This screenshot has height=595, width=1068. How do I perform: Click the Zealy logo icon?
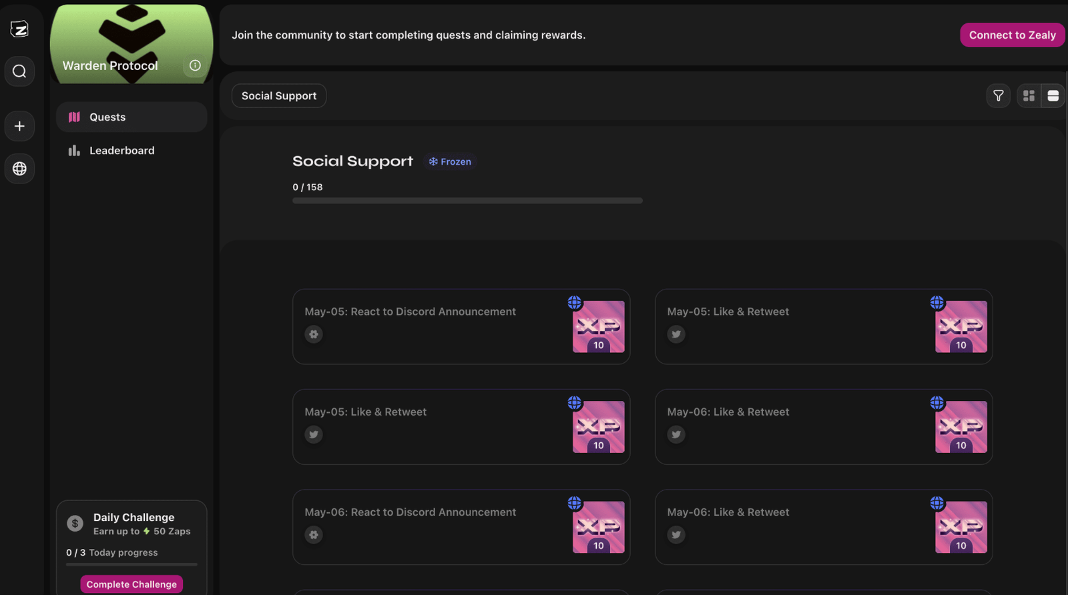(19, 29)
